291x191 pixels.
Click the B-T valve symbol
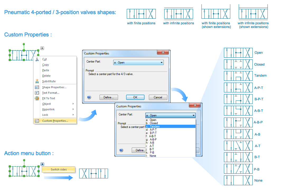[x=238, y=157]
